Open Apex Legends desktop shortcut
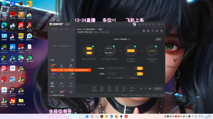 [x=29, y=27]
